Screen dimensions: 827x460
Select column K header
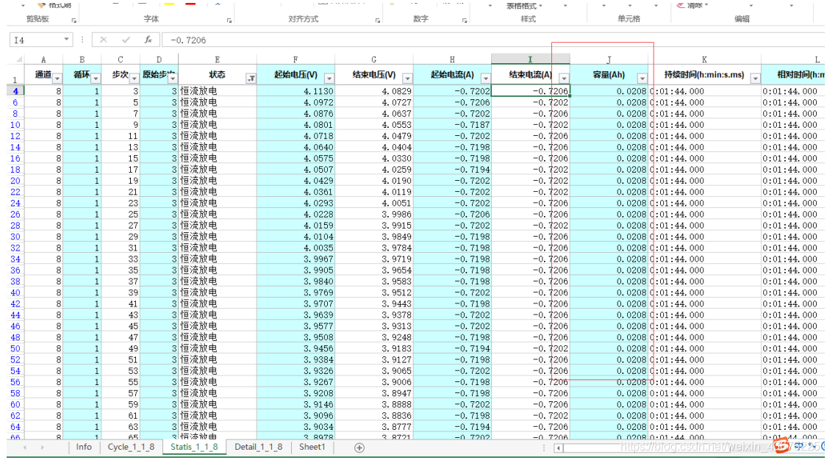pos(704,60)
